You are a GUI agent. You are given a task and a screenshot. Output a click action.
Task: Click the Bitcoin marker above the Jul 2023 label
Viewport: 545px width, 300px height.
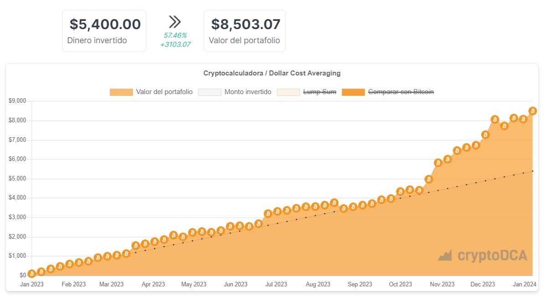[278, 211]
